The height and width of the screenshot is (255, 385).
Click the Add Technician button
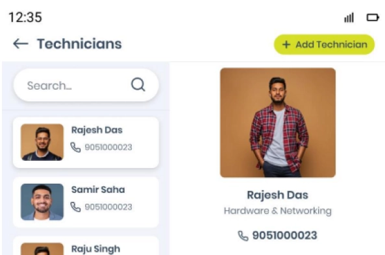[x=324, y=44]
